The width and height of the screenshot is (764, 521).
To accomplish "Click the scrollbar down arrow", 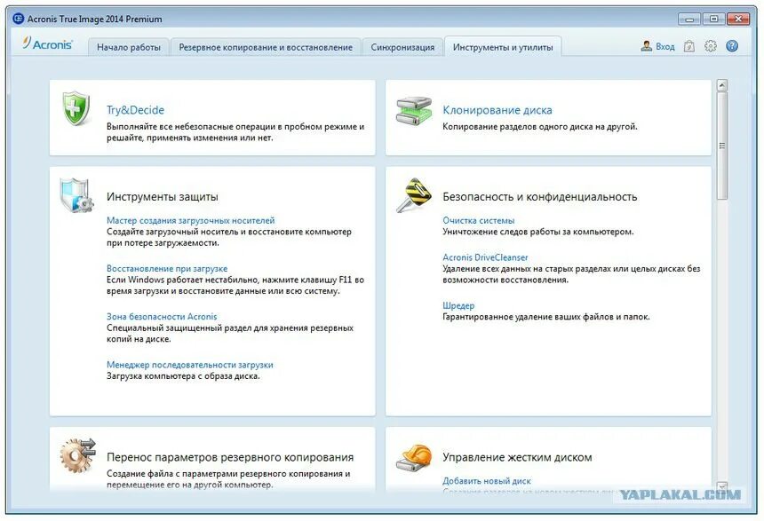I will pyautogui.click(x=722, y=486).
